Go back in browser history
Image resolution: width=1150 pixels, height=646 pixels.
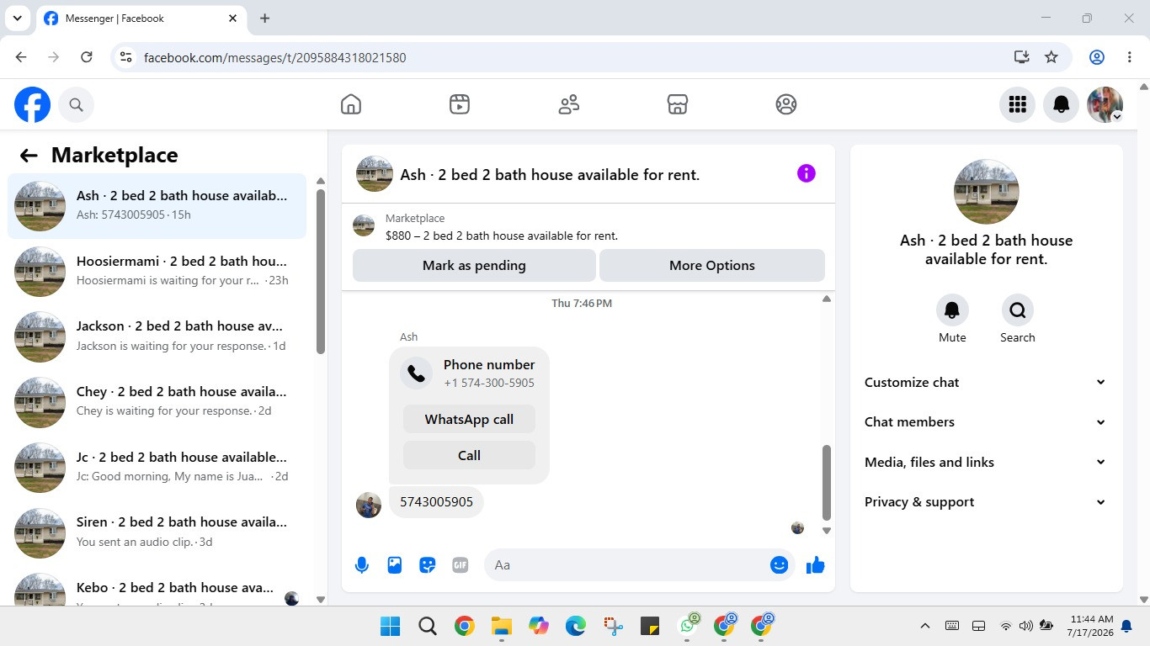[21, 57]
